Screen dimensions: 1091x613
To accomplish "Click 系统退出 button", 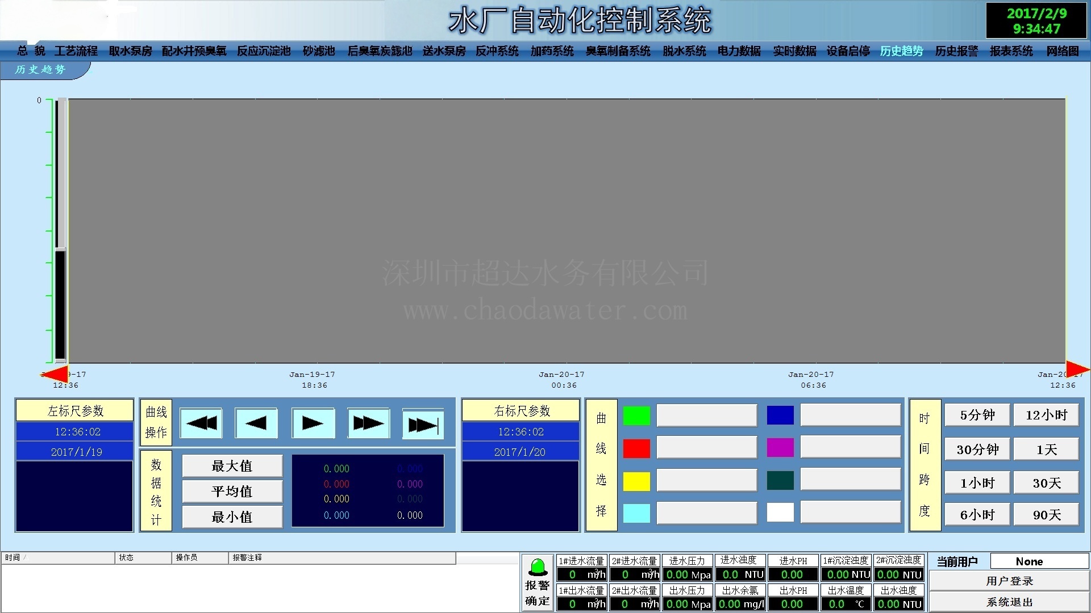I will [x=1009, y=602].
